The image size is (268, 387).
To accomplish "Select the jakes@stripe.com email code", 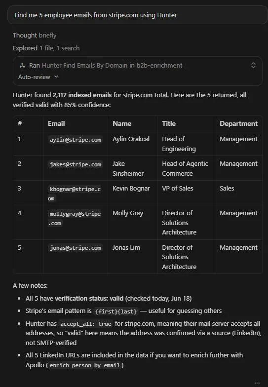I will point(75,164).
